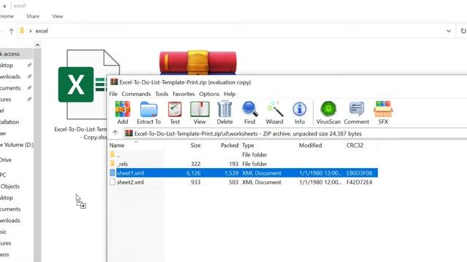Click the _rels folder icon
The image size is (467, 262).
[x=112, y=163]
